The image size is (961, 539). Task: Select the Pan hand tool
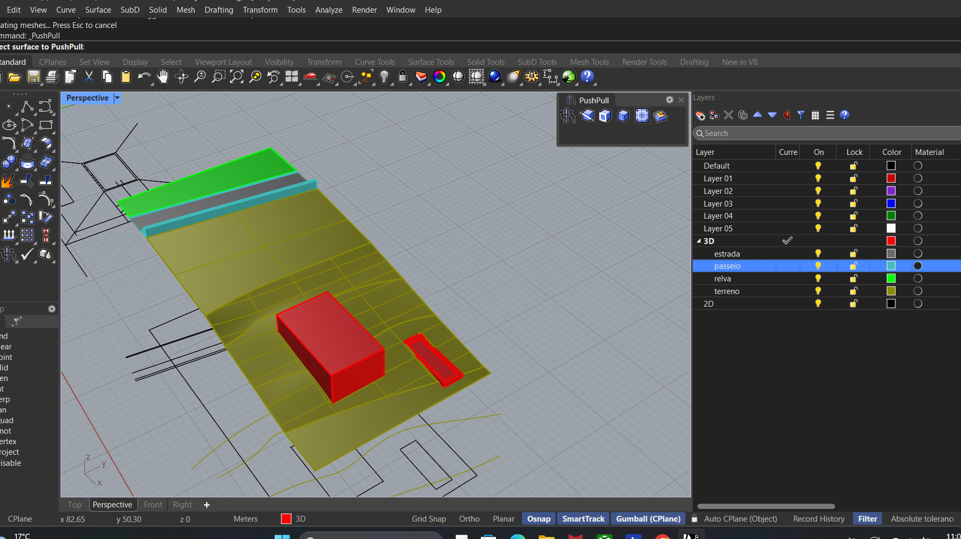[163, 77]
